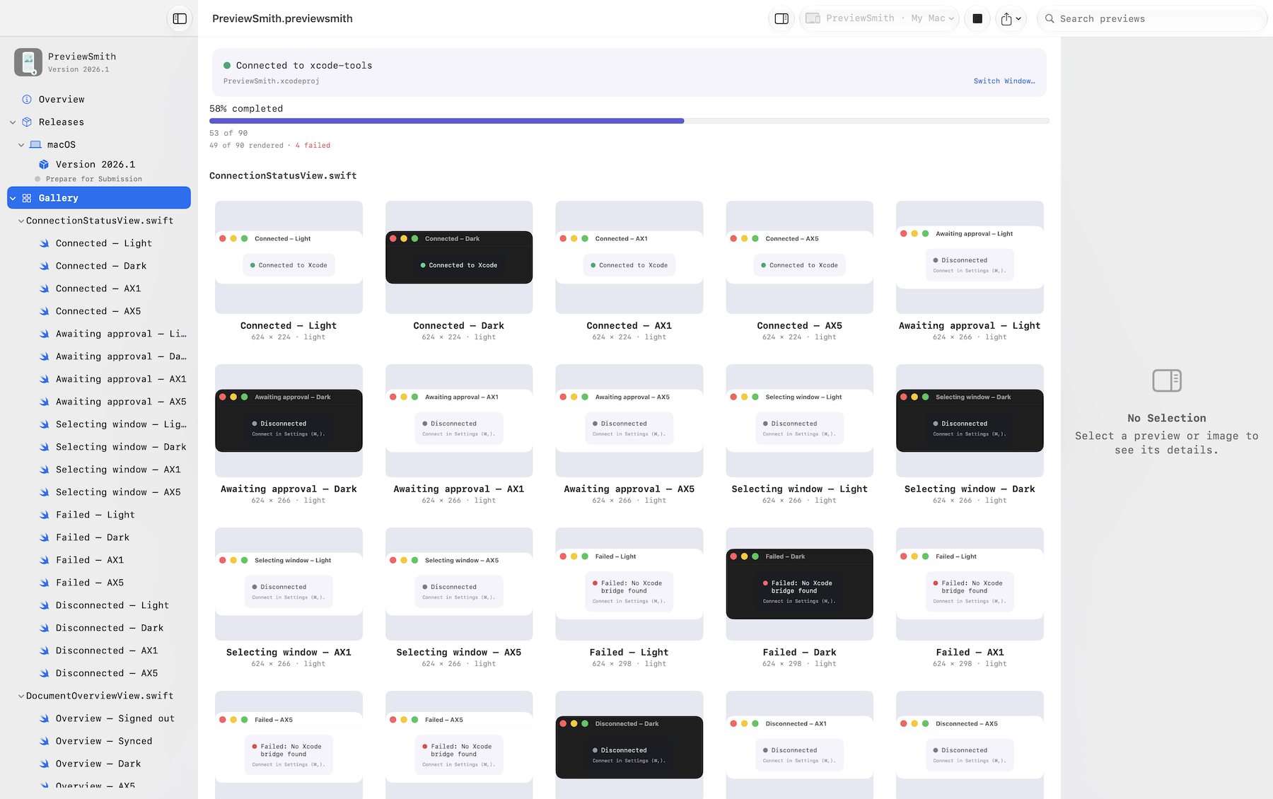The width and height of the screenshot is (1273, 799).
Task: Click swift icon for Failed – Dark
Action: (44, 537)
